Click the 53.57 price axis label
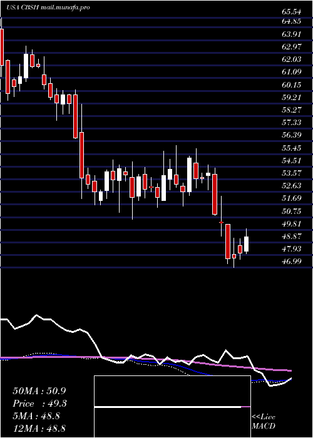Viewport: 313px width, 438px height. (292, 173)
